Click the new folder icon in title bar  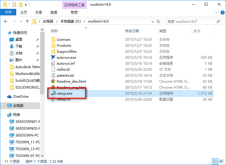tap(21, 5)
